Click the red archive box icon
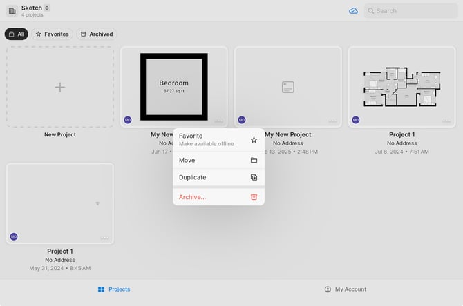Screen dimensions: 463x306 (254, 197)
